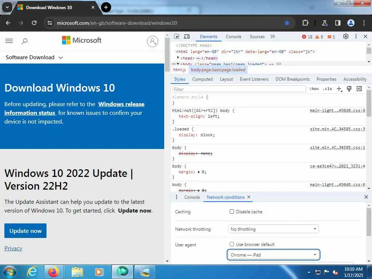Open Microsoft site search magnifier
Screen dimensions: 372x279
[24, 41]
